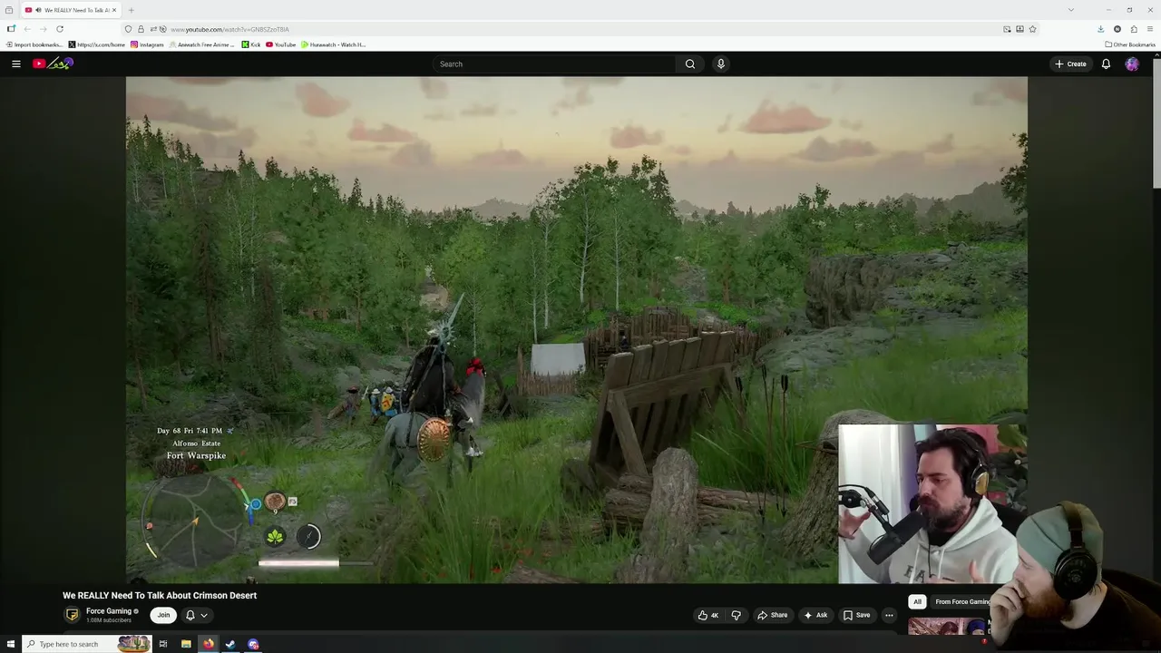Open the Instagram bookmark
Image resolution: width=1161 pixels, height=653 pixels.
(x=148, y=44)
